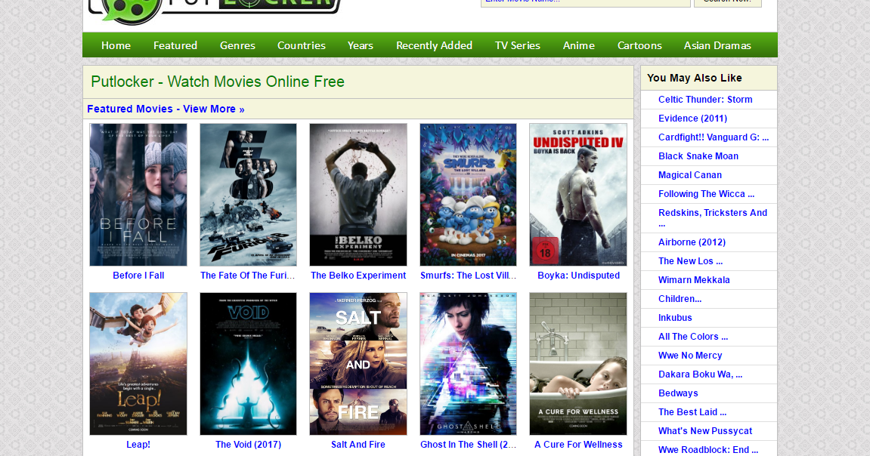The image size is (870, 456).
Task: Click the Leap! movie poster
Action: coord(138,363)
